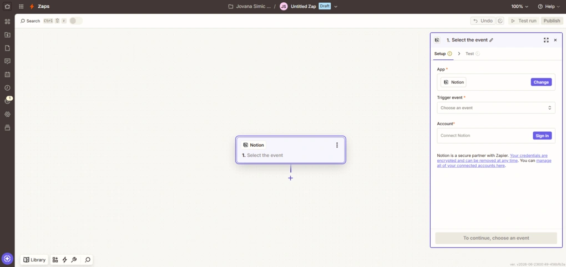Open the Library panel
Screen dimensions: 566x267
point(34,260)
